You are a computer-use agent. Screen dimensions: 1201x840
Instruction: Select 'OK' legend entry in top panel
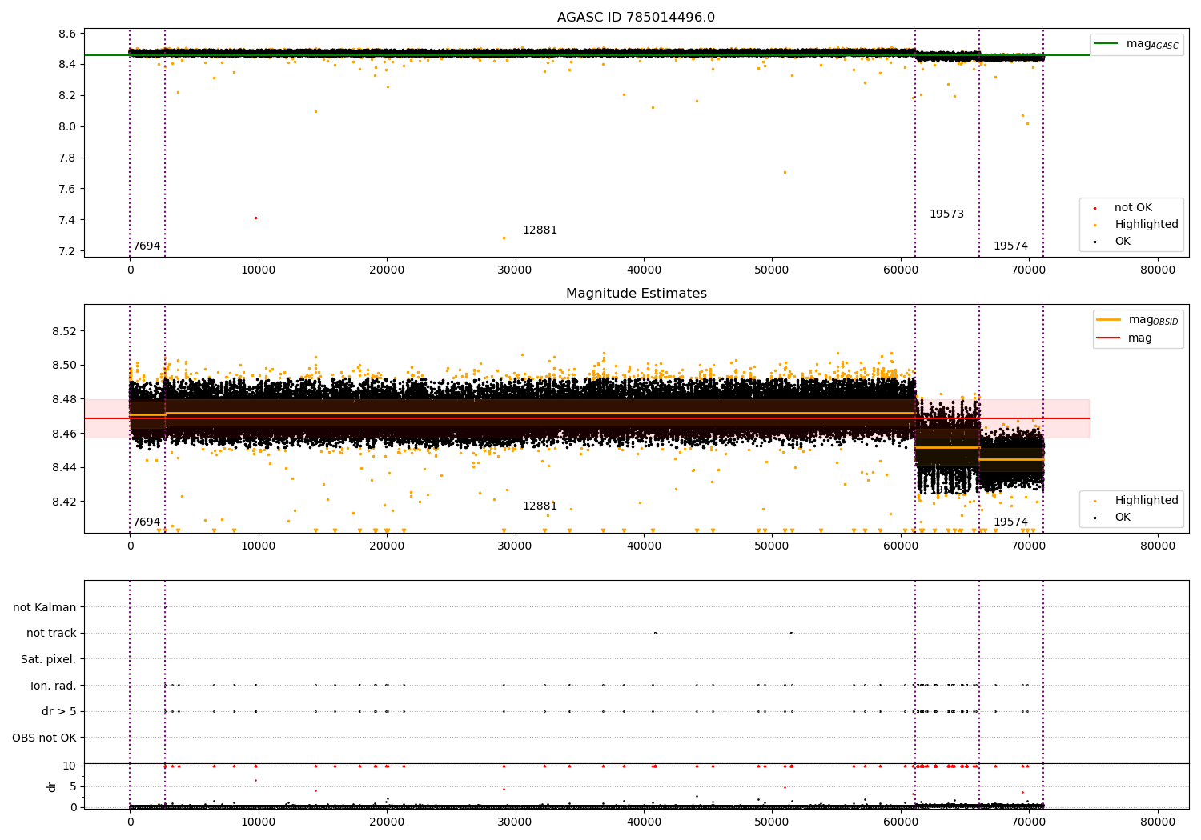tap(1123, 241)
